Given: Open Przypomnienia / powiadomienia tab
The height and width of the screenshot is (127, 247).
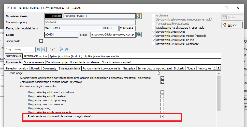Looking at the screenshot, I should [x=101, y=68].
